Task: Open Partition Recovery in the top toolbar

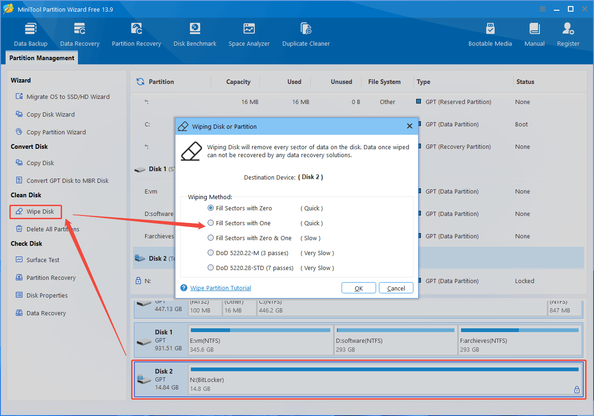Action: click(136, 35)
